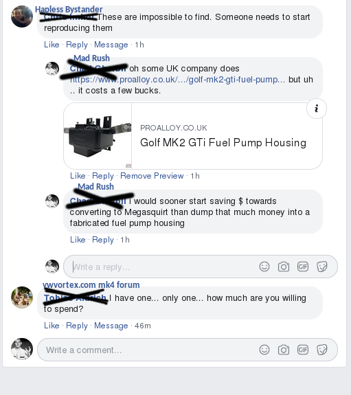The width and height of the screenshot is (351, 395).
Task: Message the author of the 46m comment
Action: (111, 326)
